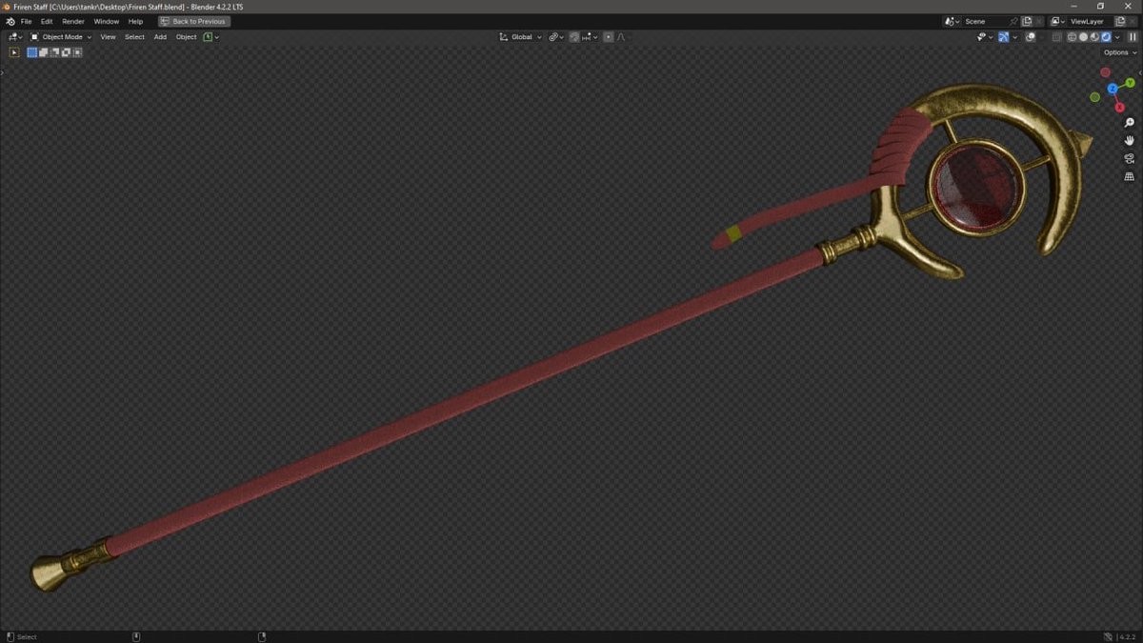1143x643 pixels.
Task: Click the Scene selector in the top bar
Action: click(973, 21)
